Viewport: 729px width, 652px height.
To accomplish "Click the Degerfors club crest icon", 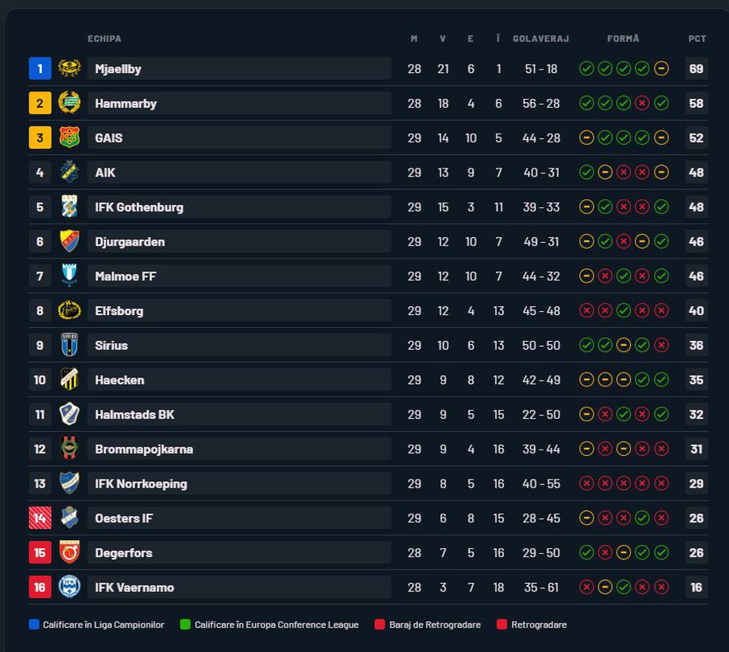I will point(70,552).
